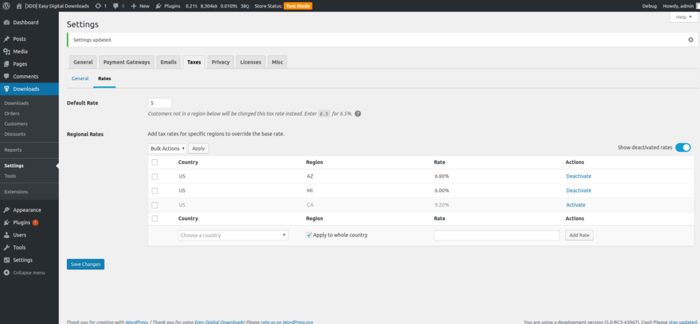Click the Comments bubble icon in sidebar
700x324 pixels.
(7, 77)
